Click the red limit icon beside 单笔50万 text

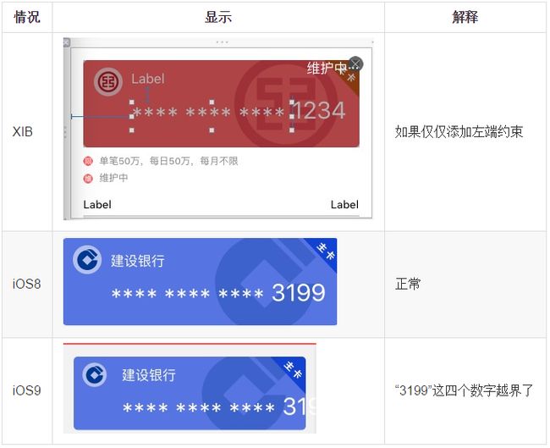tap(88, 161)
